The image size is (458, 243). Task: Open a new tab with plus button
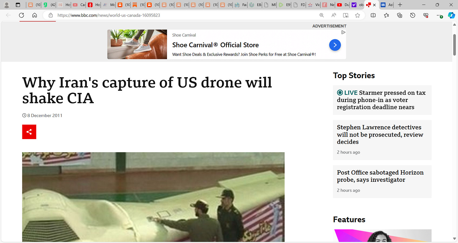(400, 5)
